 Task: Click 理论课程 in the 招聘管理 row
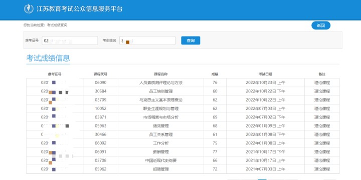pos(322,169)
